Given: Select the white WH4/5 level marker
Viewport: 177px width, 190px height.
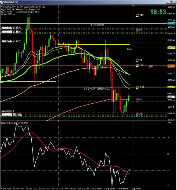Looking at the screenshot, I should 137,17.
